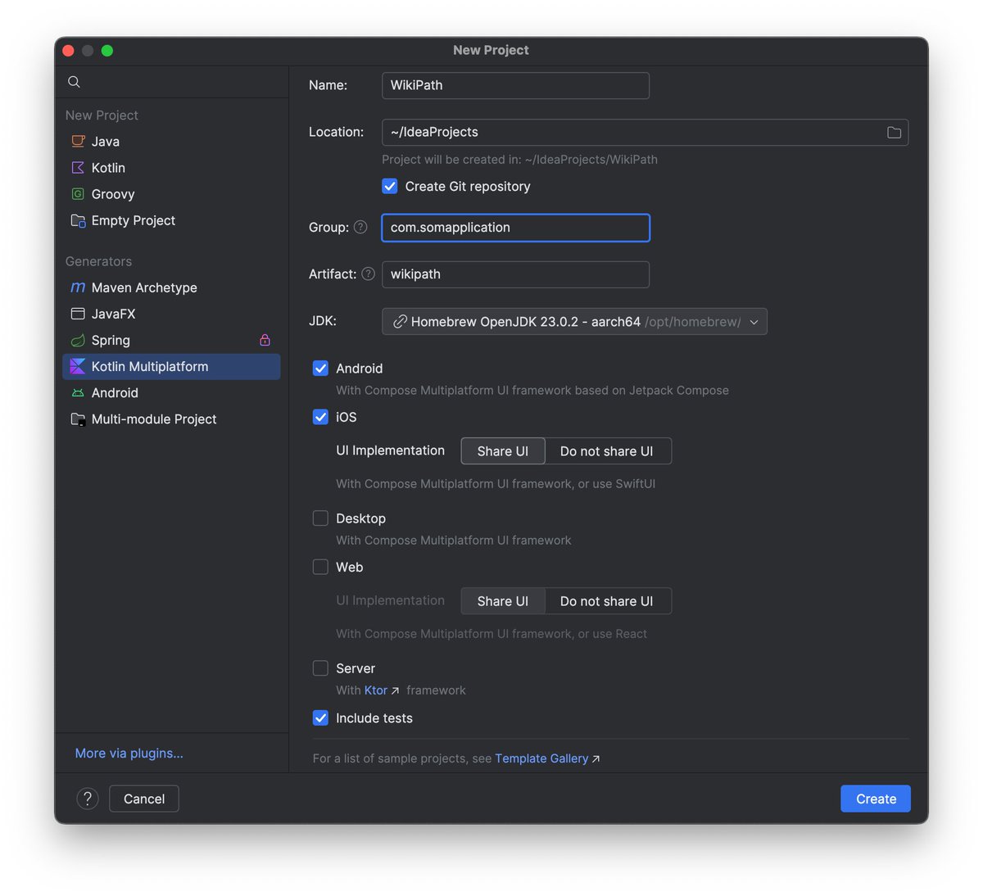Click the Create button
The height and width of the screenshot is (896, 983).
875,798
